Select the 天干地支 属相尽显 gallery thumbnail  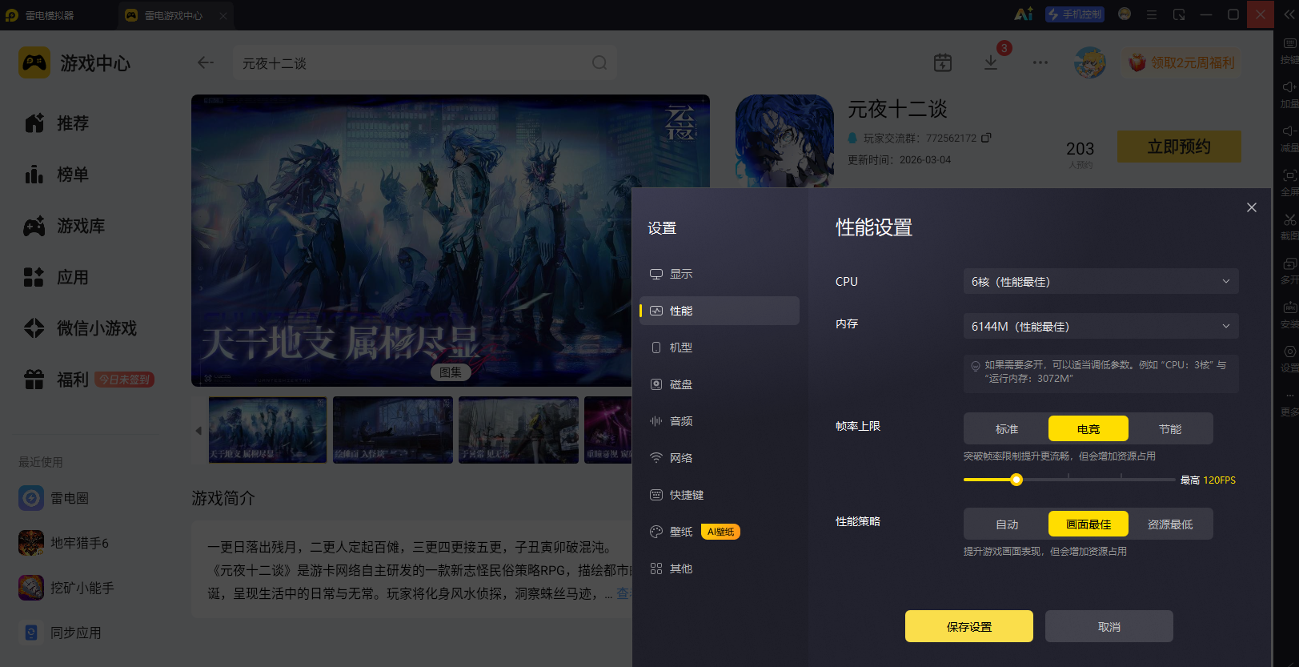[268, 430]
